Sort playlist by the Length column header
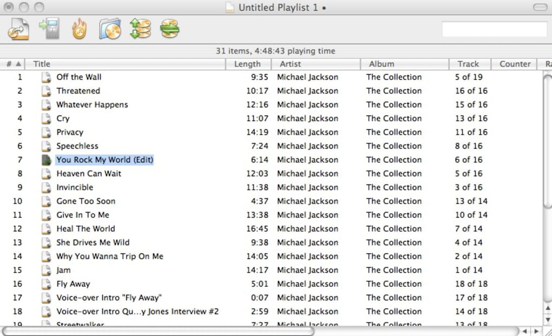This screenshot has width=552, height=336. click(x=248, y=64)
